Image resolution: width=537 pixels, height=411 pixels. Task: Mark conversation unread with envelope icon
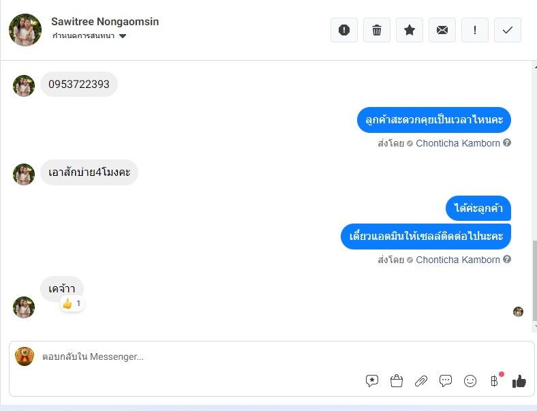(x=442, y=30)
